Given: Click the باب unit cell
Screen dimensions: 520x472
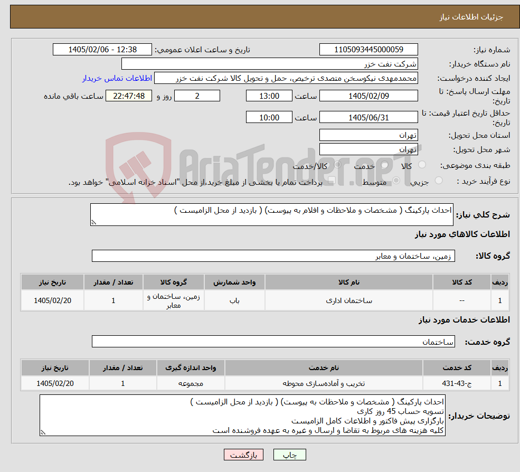Looking at the screenshot, I should pyautogui.click(x=234, y=300).
